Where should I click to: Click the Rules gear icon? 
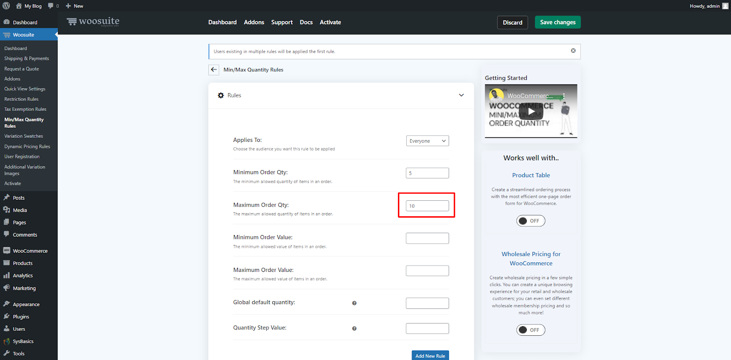(x=221, y=95)
